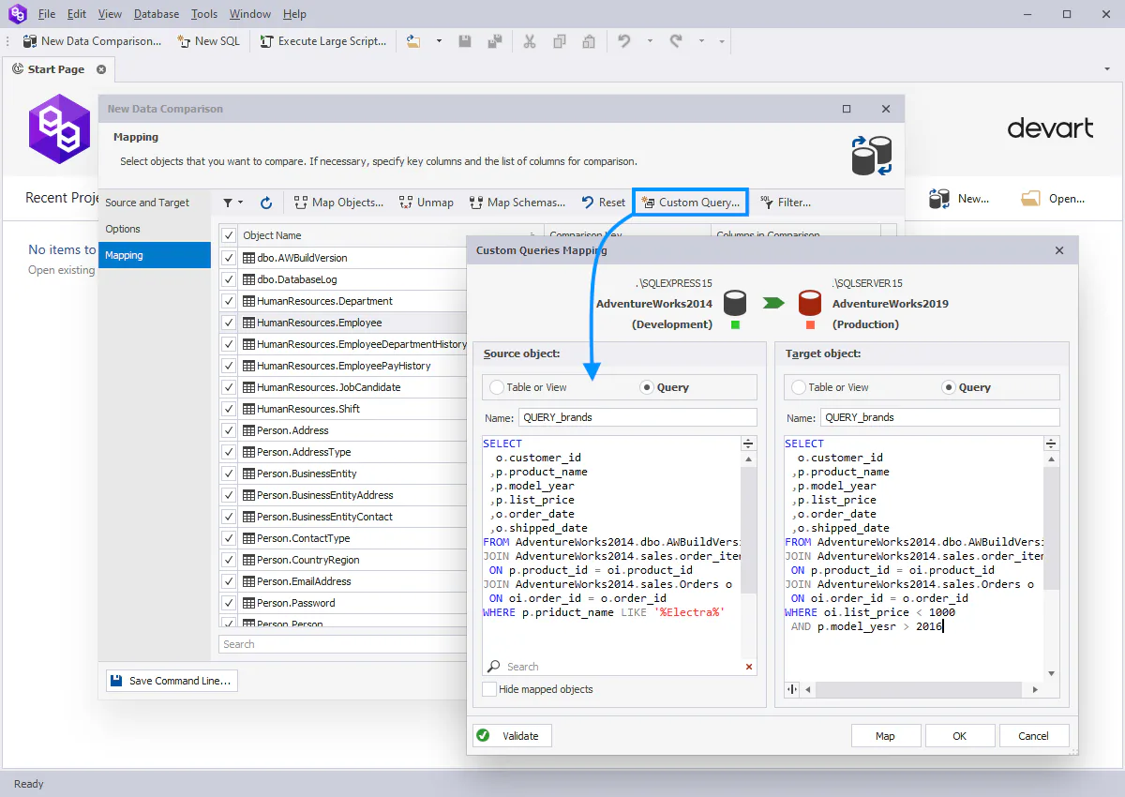Click Cancel in Custom Queries Mapping
The image size is (1125, 797).
point(1033,736)
